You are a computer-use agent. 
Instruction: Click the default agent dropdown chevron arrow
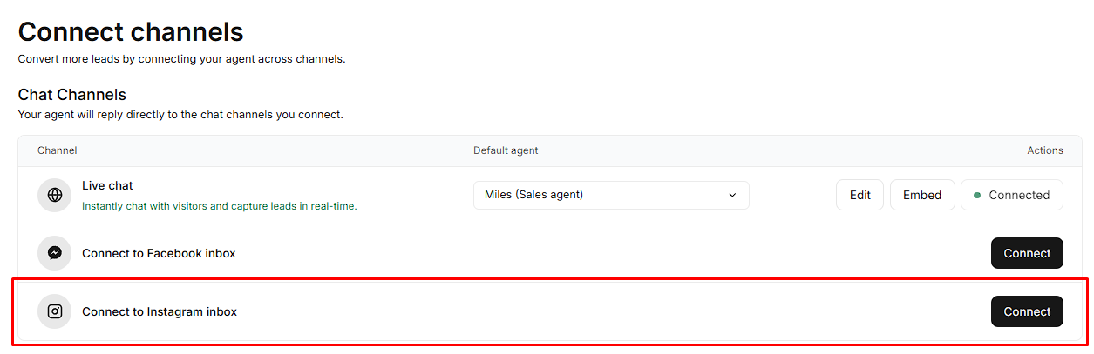click(732, 195)
